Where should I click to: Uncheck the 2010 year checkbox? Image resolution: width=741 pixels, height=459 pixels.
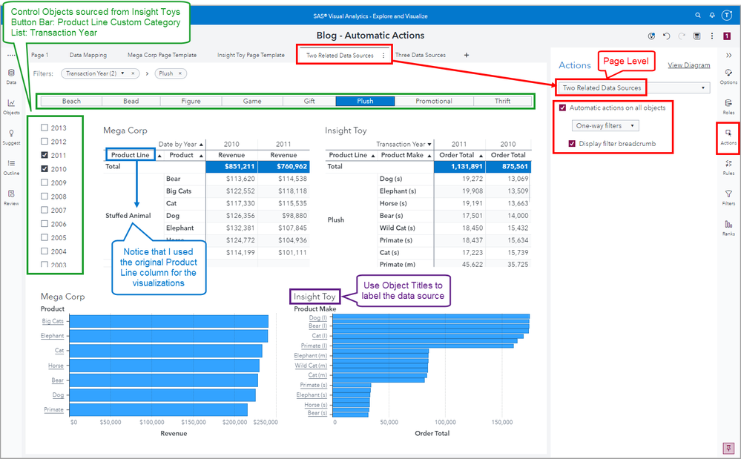[x=45, y=168]
